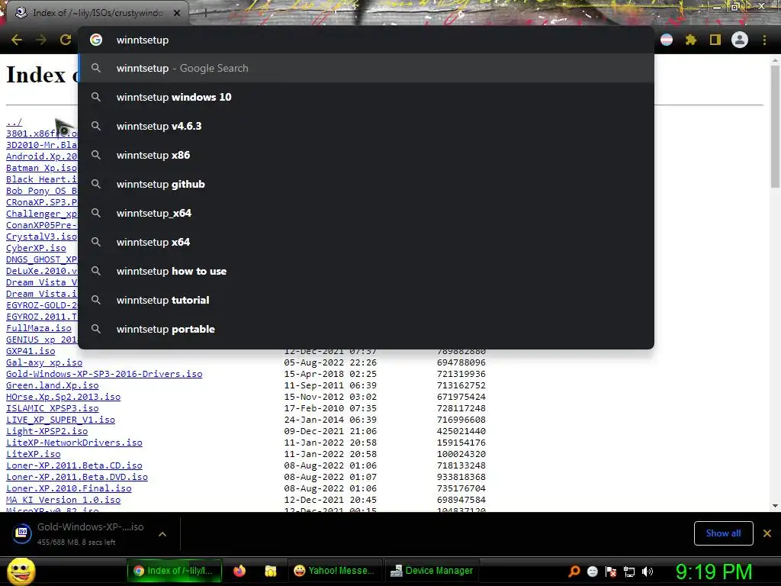Choose 'winntsetup v4.6.3' suggestion
Screen dimensions: 781x586
[x=366, y=126]
